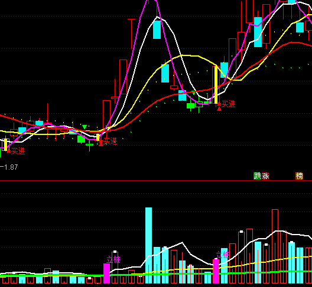Click the large green down-triangle above the green candle
The width and height of the screenshot is (312, 287).
point(84,127)
